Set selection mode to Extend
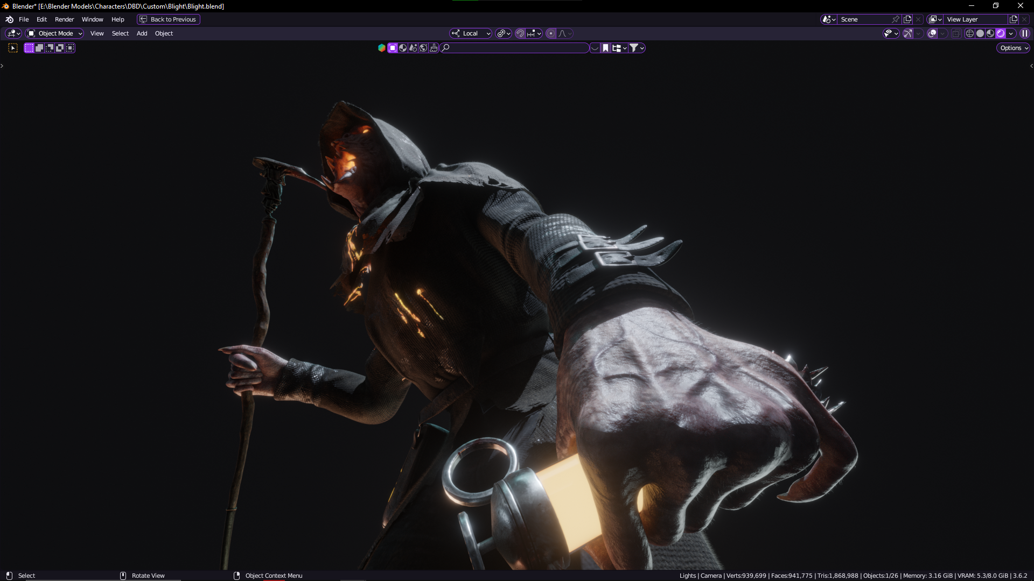The height and width of the screenshot is (581, 1034). (x=39, y=48)
